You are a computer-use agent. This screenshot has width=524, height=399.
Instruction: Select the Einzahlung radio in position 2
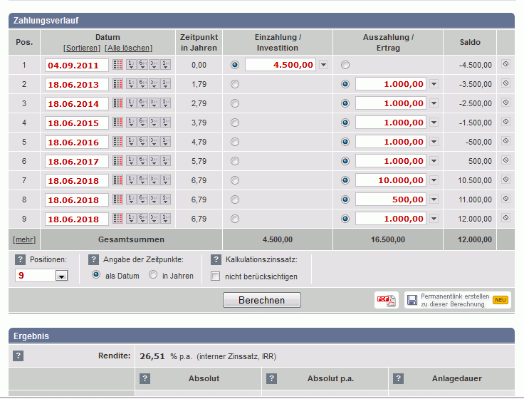[x=235, y=84]
